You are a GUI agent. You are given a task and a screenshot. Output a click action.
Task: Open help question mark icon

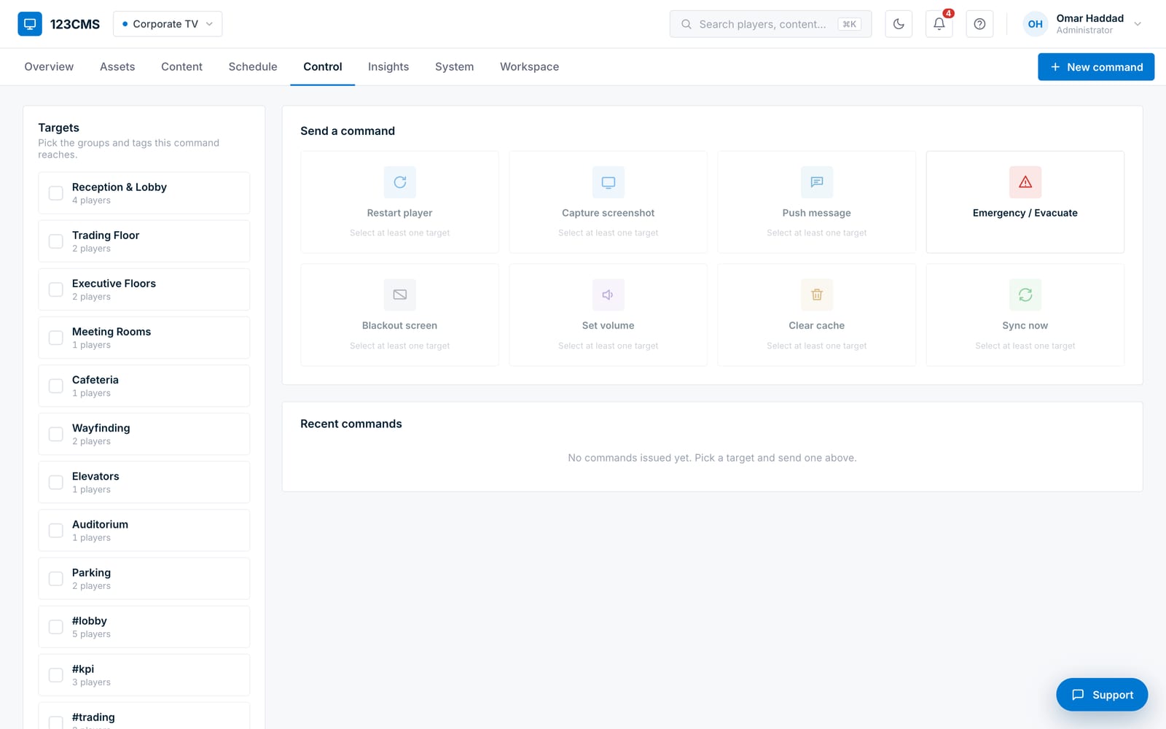[979, 24]
